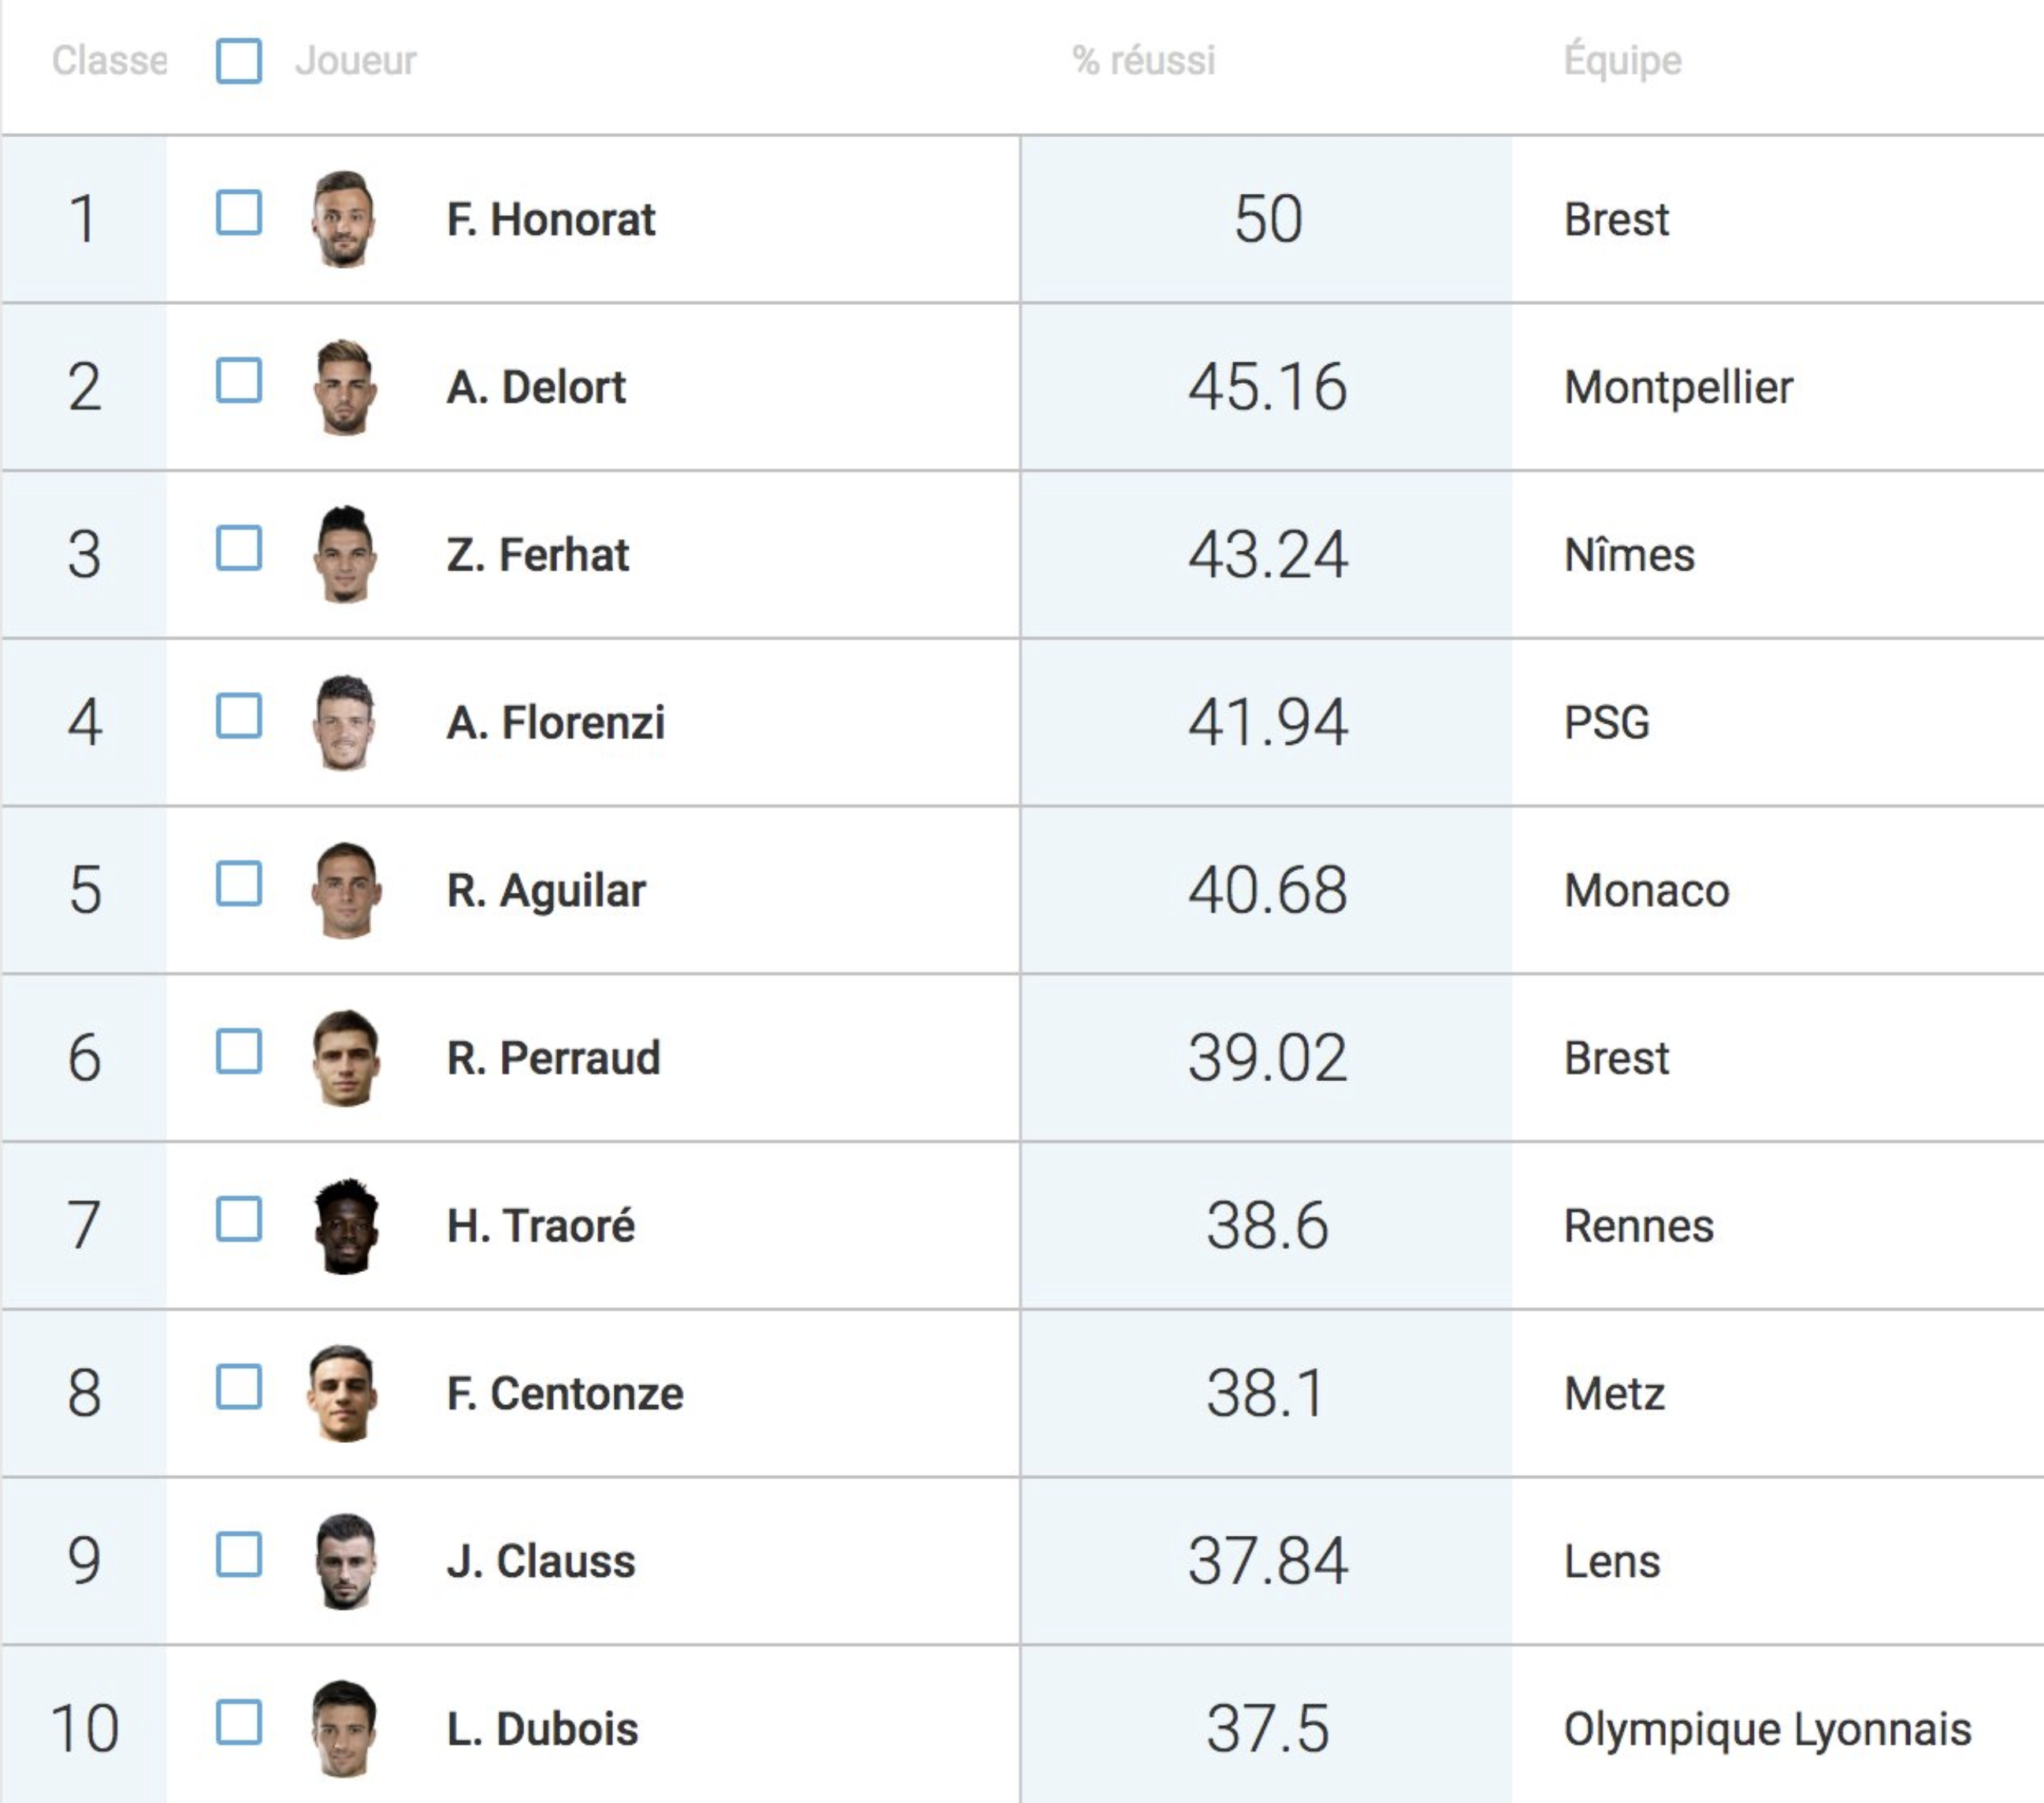Open H. Traoré's headshot thumbnail
Image resolution: width=2044 pixels, height=1803 pixels.
[x=346, y=1226]
